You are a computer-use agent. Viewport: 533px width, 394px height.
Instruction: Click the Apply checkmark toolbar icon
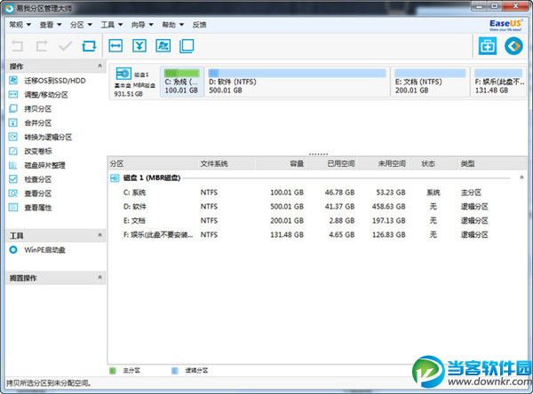tap(65, 45)
